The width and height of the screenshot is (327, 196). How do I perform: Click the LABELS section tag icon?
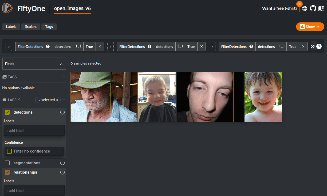point(4,100)
